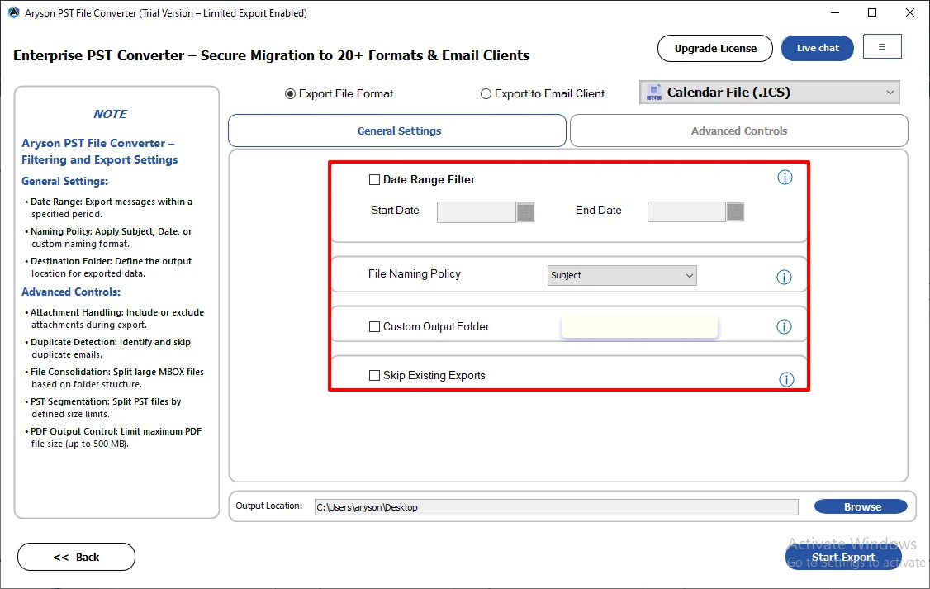The width and height of the screenshot is (930, 589).
Task: Switch to the Advanced Controls tab
Action: [x=738, y=131]
